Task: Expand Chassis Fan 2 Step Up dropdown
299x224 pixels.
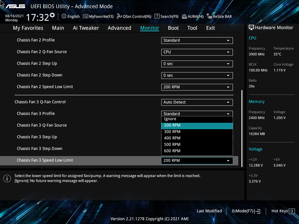Action: coord(197,64)
